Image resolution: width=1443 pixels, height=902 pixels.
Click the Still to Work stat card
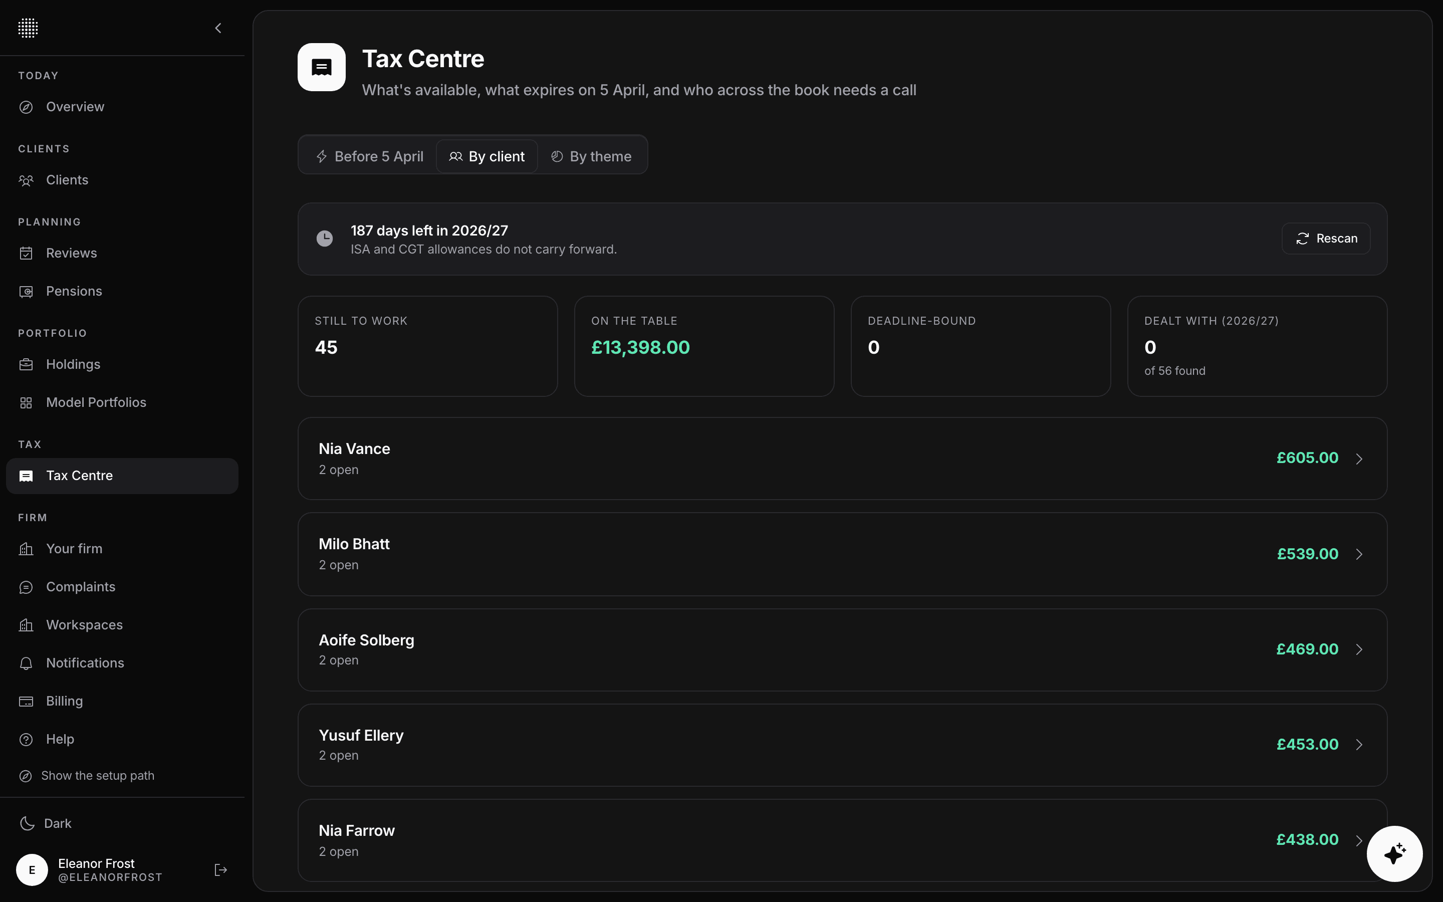click(x=427, y=346)
